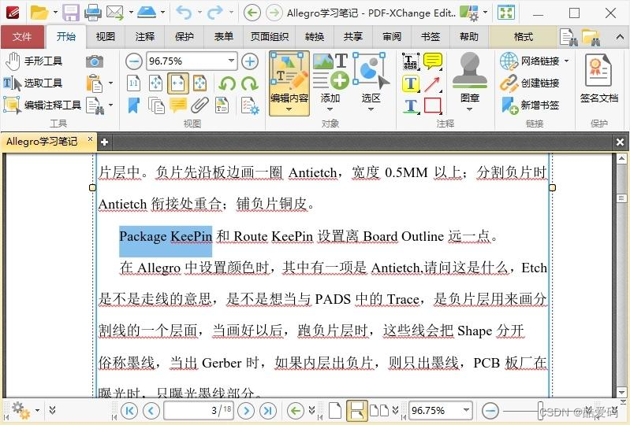The width and height of the screenshot is (630, 425).
Task: Click 新增书签 add bookmark button
Action: point(530,105)
